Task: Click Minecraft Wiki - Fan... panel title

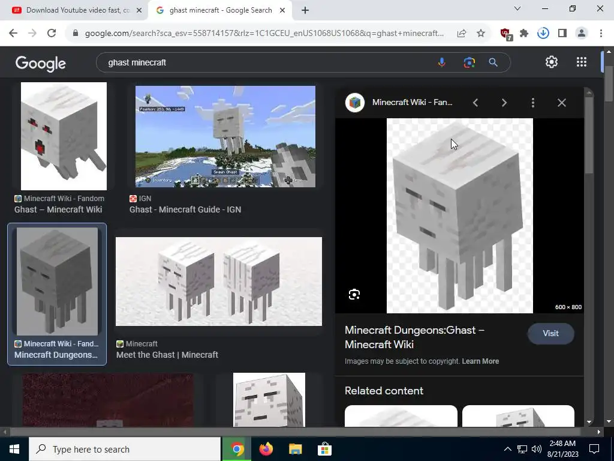Action: point(413,102)
